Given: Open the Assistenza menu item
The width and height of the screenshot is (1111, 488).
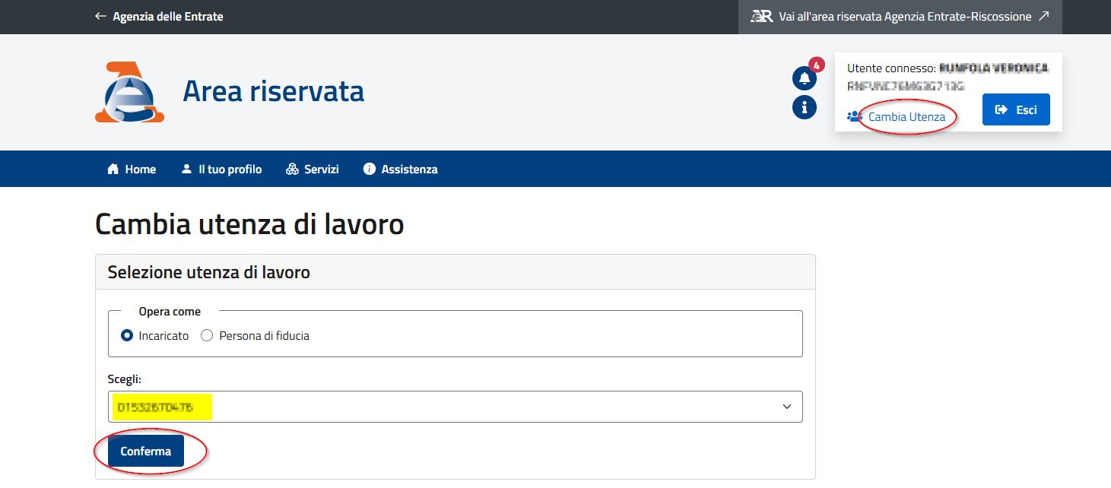Looking at the screenshot, I should tap(401, 169).
